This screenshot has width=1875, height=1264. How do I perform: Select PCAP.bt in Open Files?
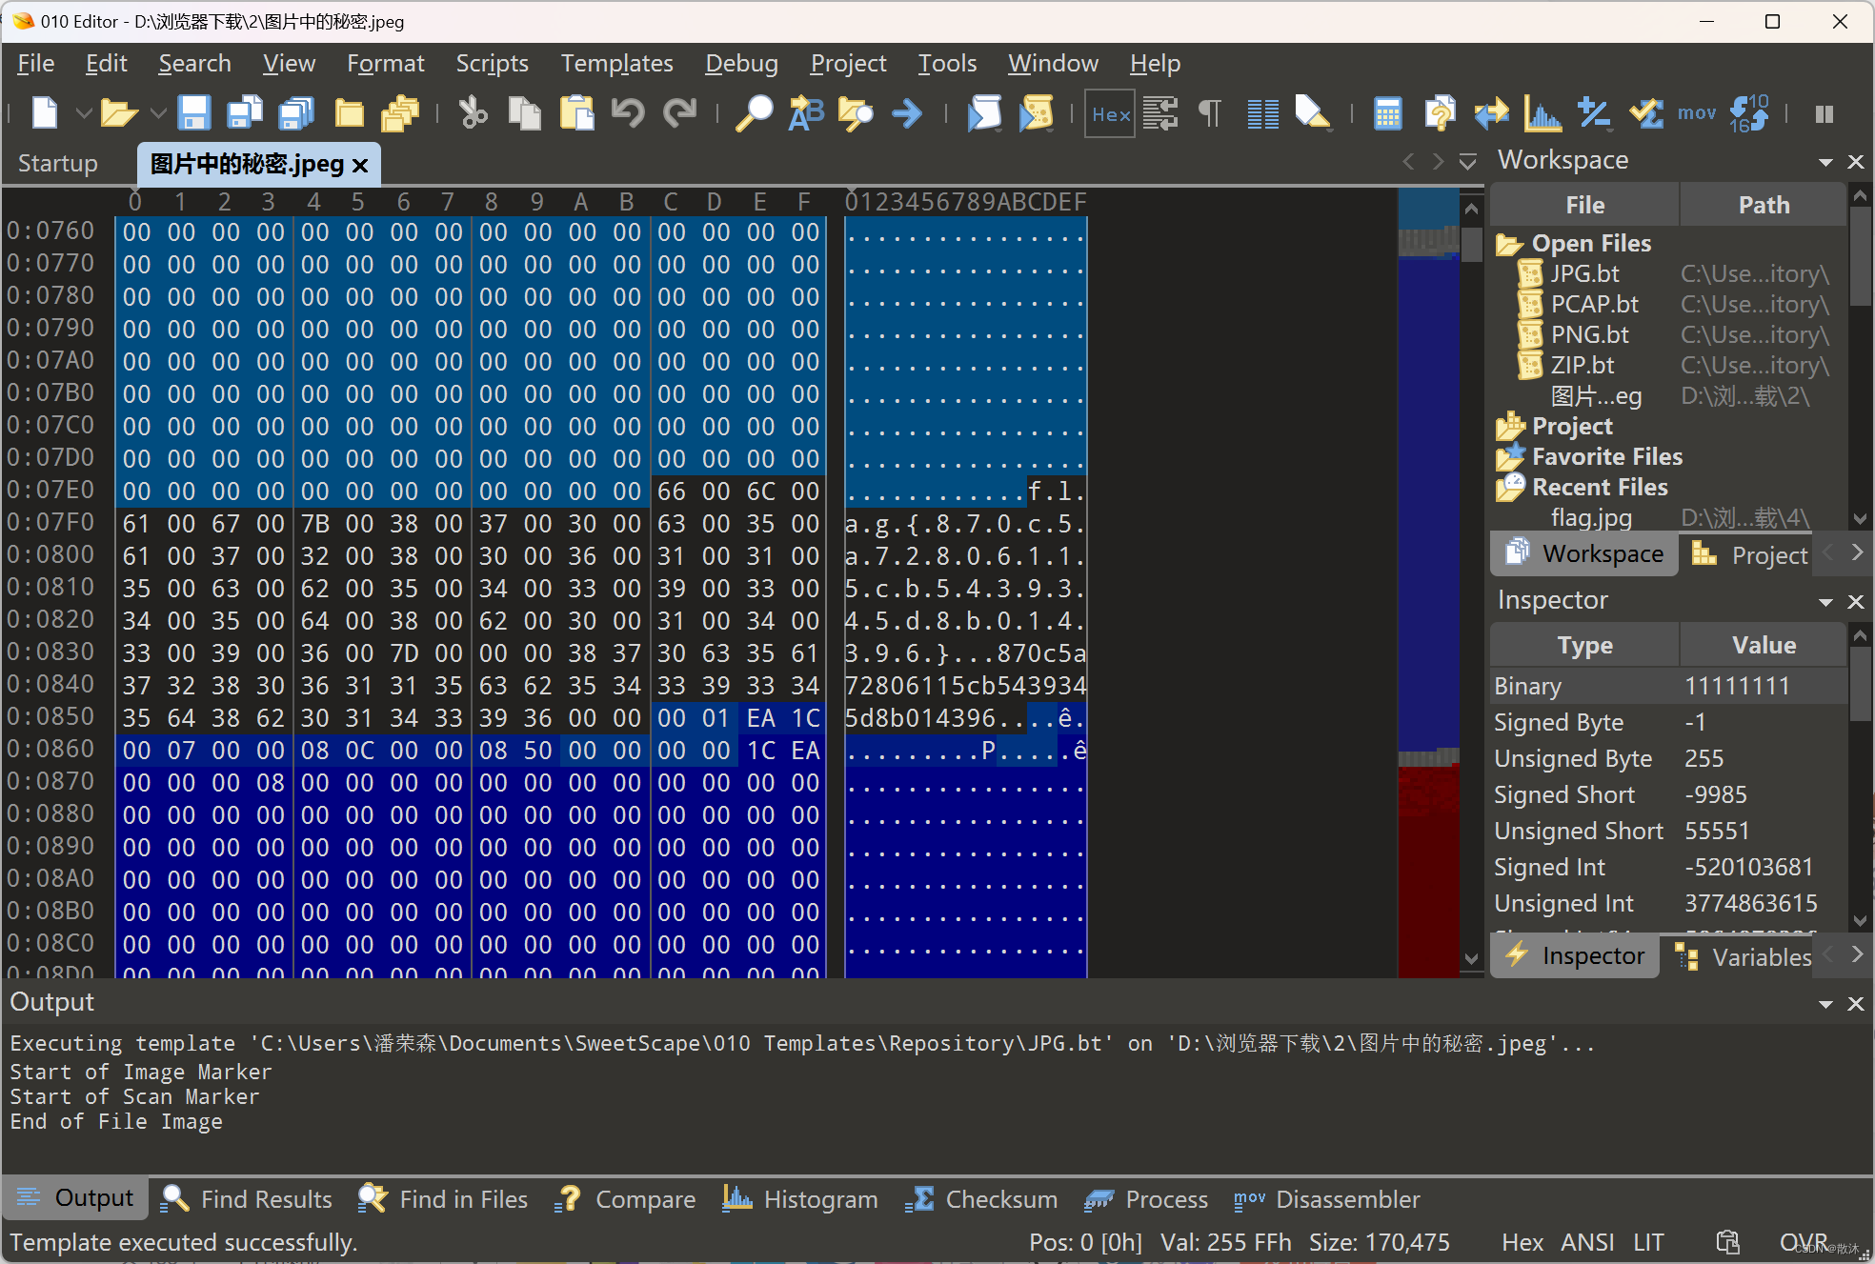(1594, 304)
